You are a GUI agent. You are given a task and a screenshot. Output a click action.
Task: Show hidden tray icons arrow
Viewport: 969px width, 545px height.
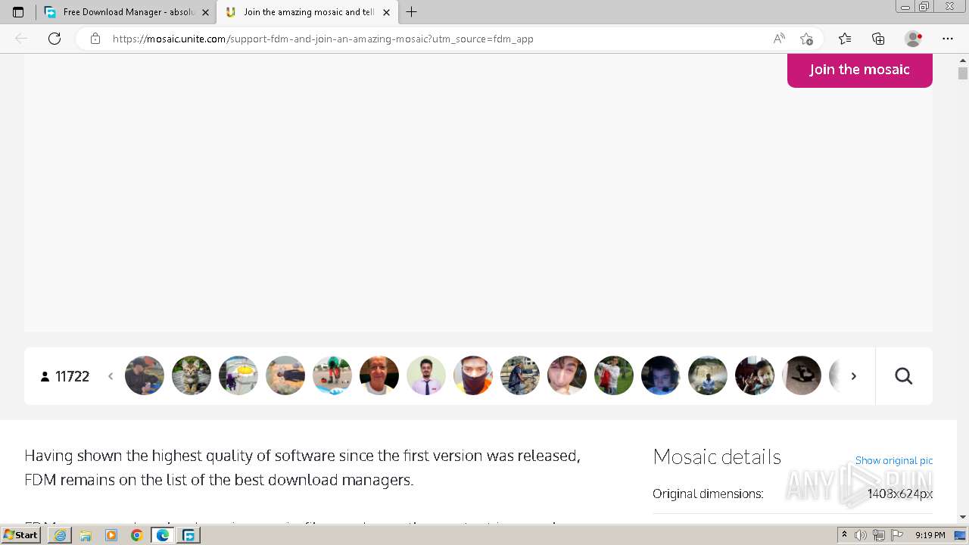pos(844,535)
